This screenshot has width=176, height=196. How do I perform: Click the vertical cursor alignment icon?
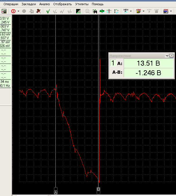(109, 11)
